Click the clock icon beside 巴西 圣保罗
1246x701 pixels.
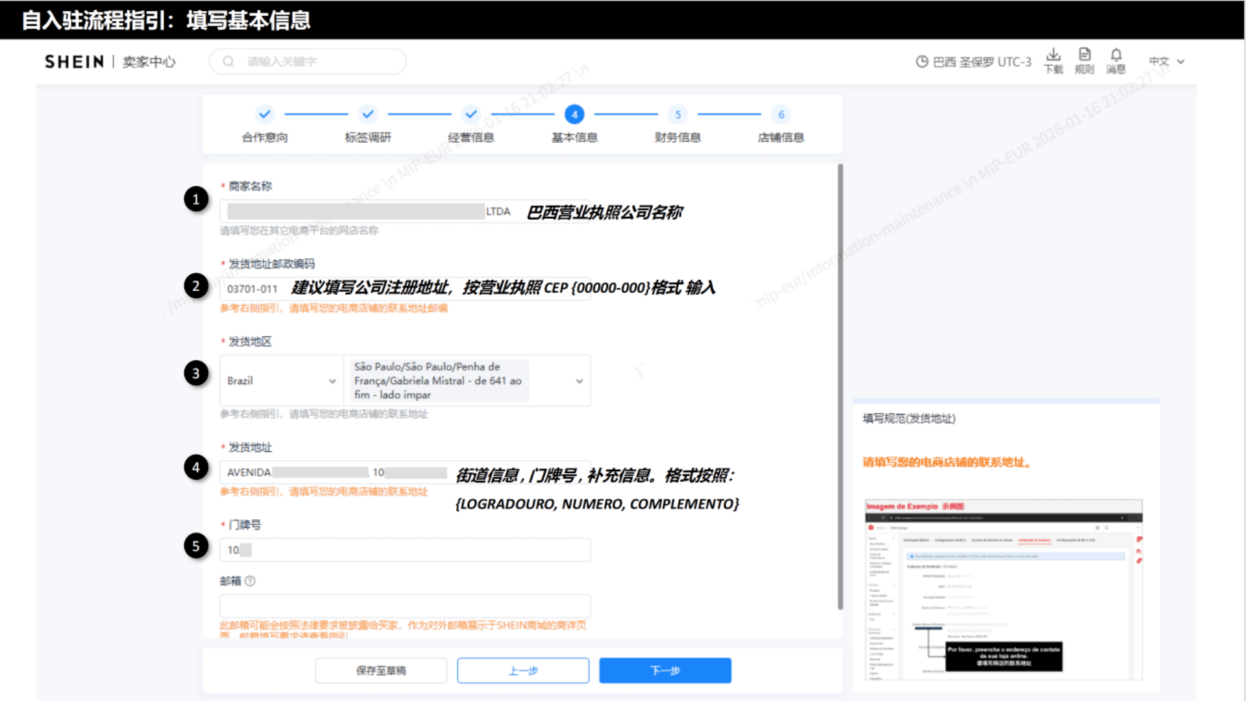click(922, 62)
